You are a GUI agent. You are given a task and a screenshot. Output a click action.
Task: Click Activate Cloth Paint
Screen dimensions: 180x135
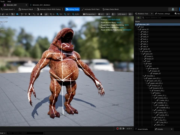91,9
